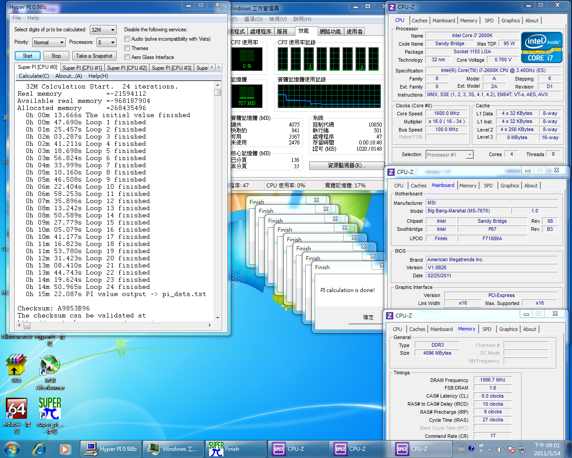This screenshot has width=572, height=458.
Task: Open the Processor #1 selection combo in CPU-Z
Action: [x=449, y=155]
